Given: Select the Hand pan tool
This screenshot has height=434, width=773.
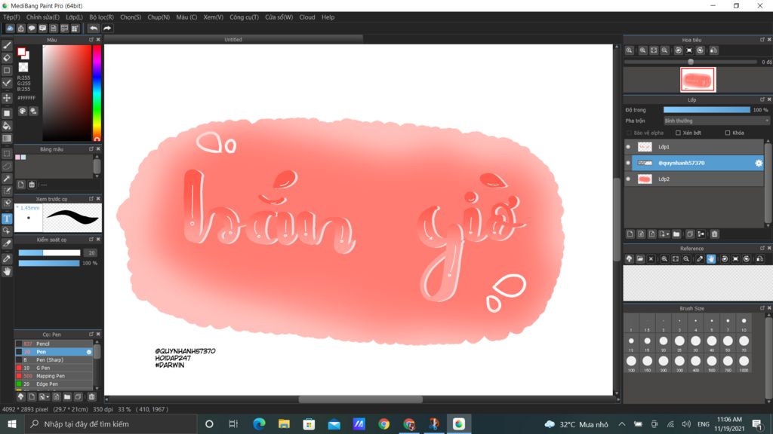Looking at the screenshot, I should [x=7, y=271].
